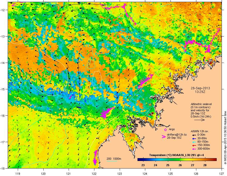Click the 300-600m depth label
Screen dimensions: 227x176
[x=204, y=149]
